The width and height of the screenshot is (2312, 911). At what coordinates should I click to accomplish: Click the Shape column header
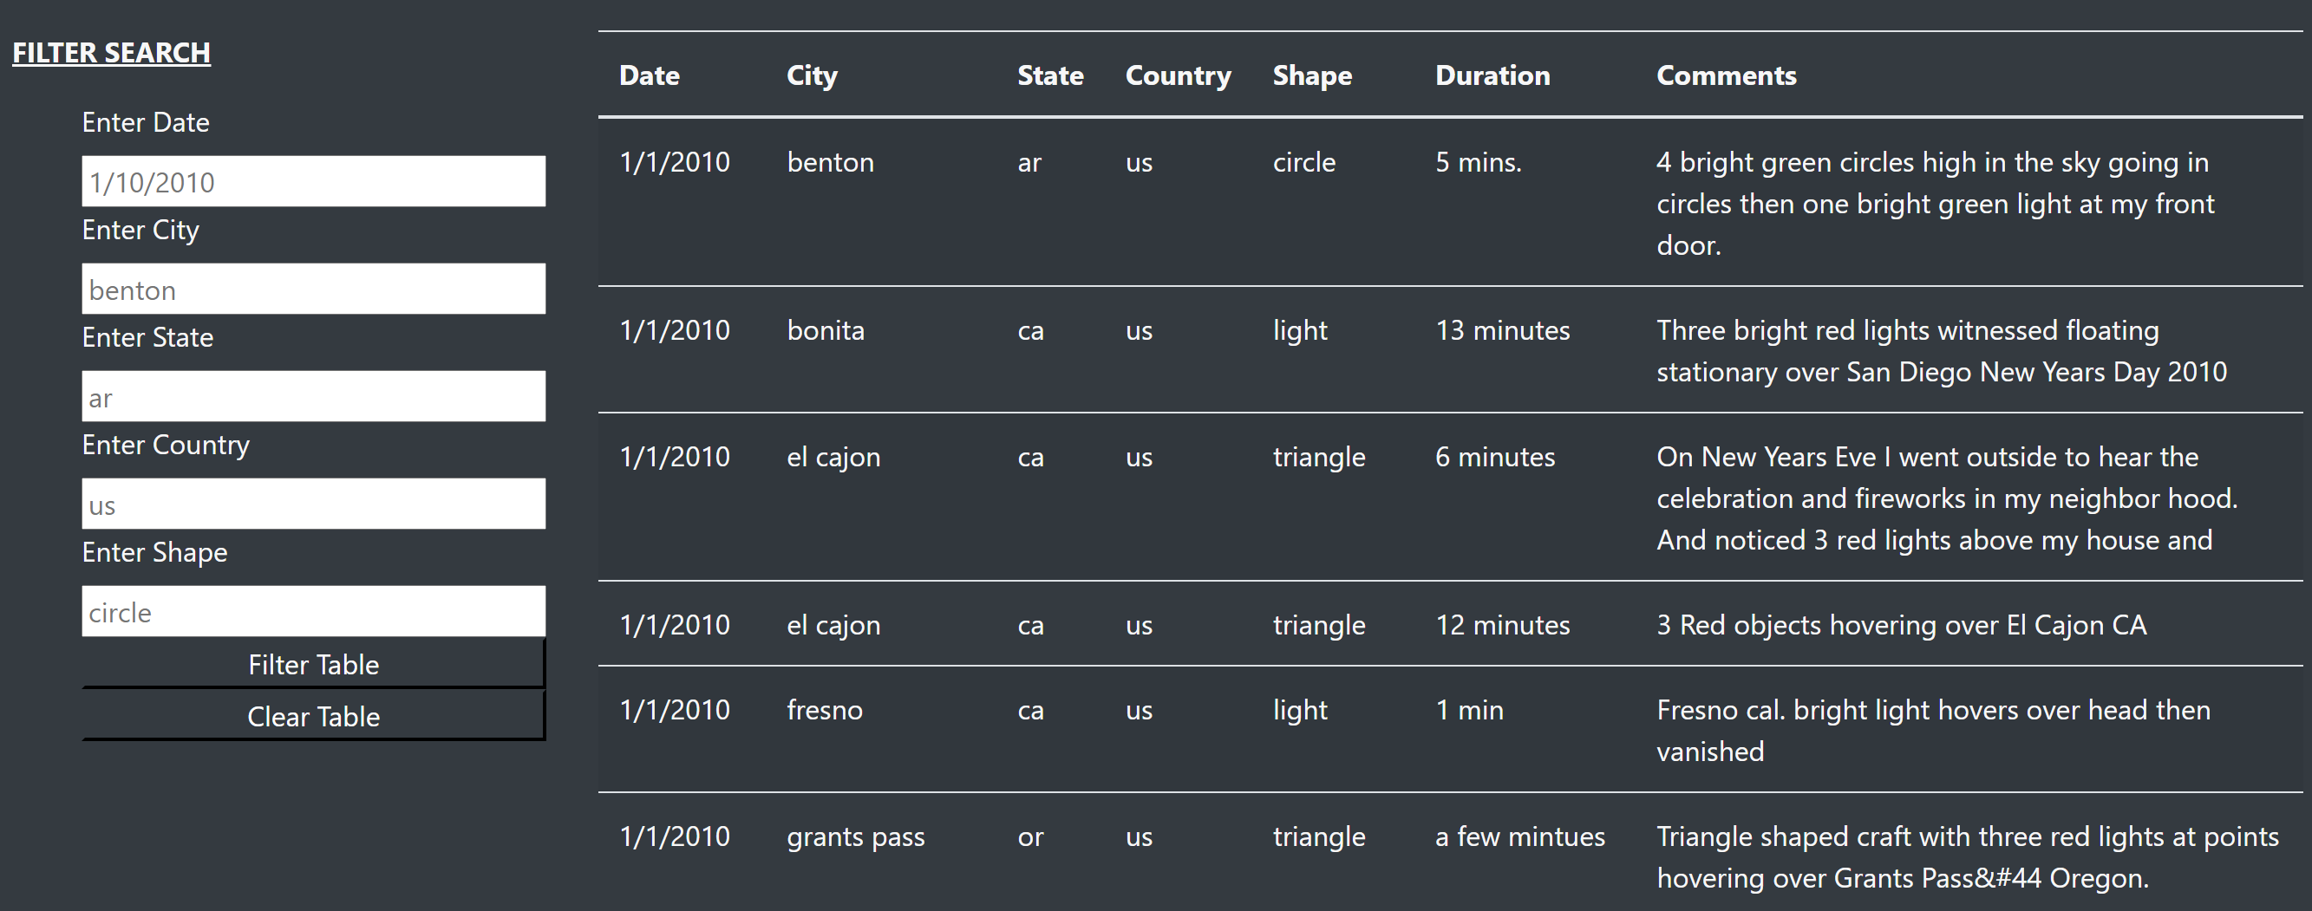1312,75
